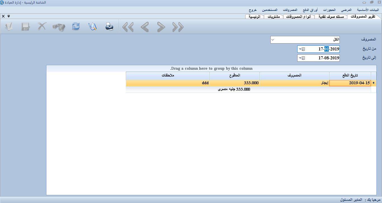Sort by المصروف column header
Image resolution: width=382 pixels, height=203 pixels.
(x=294, y=76)
